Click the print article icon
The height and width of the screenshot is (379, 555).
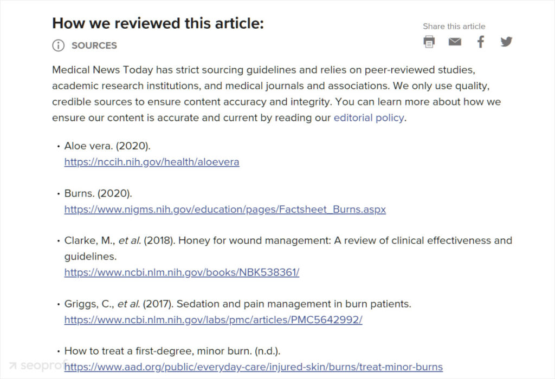point(429,42)
